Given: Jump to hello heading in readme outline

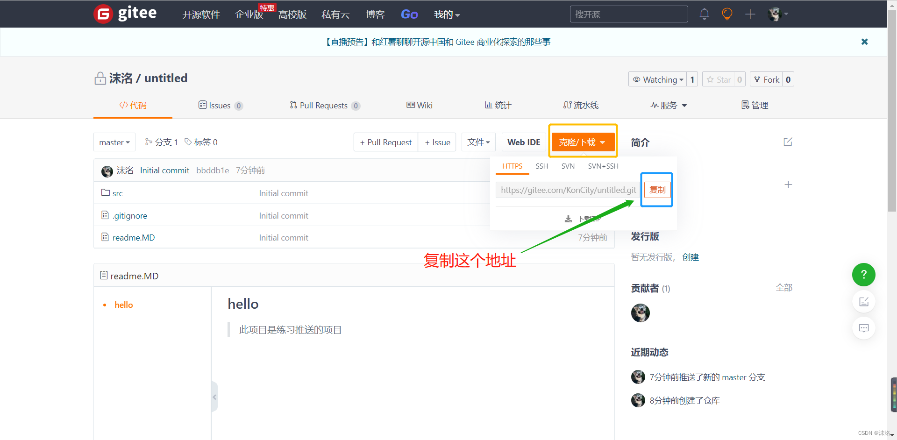Looking at the screenshot, I should click(x=124, y=305).
